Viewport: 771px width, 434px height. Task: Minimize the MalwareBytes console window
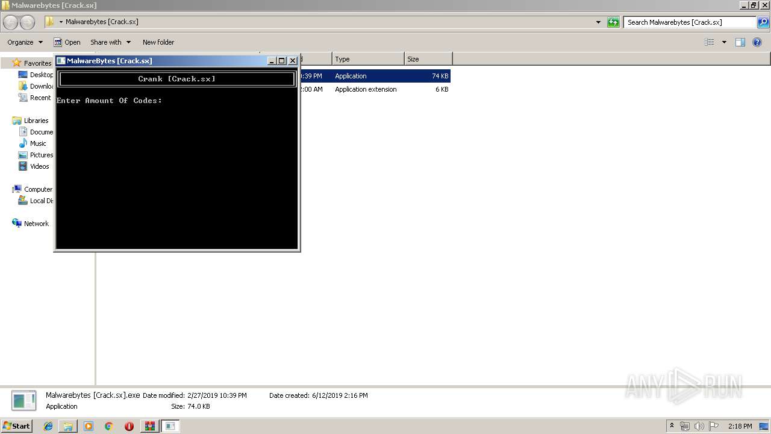tap(272, 60)
